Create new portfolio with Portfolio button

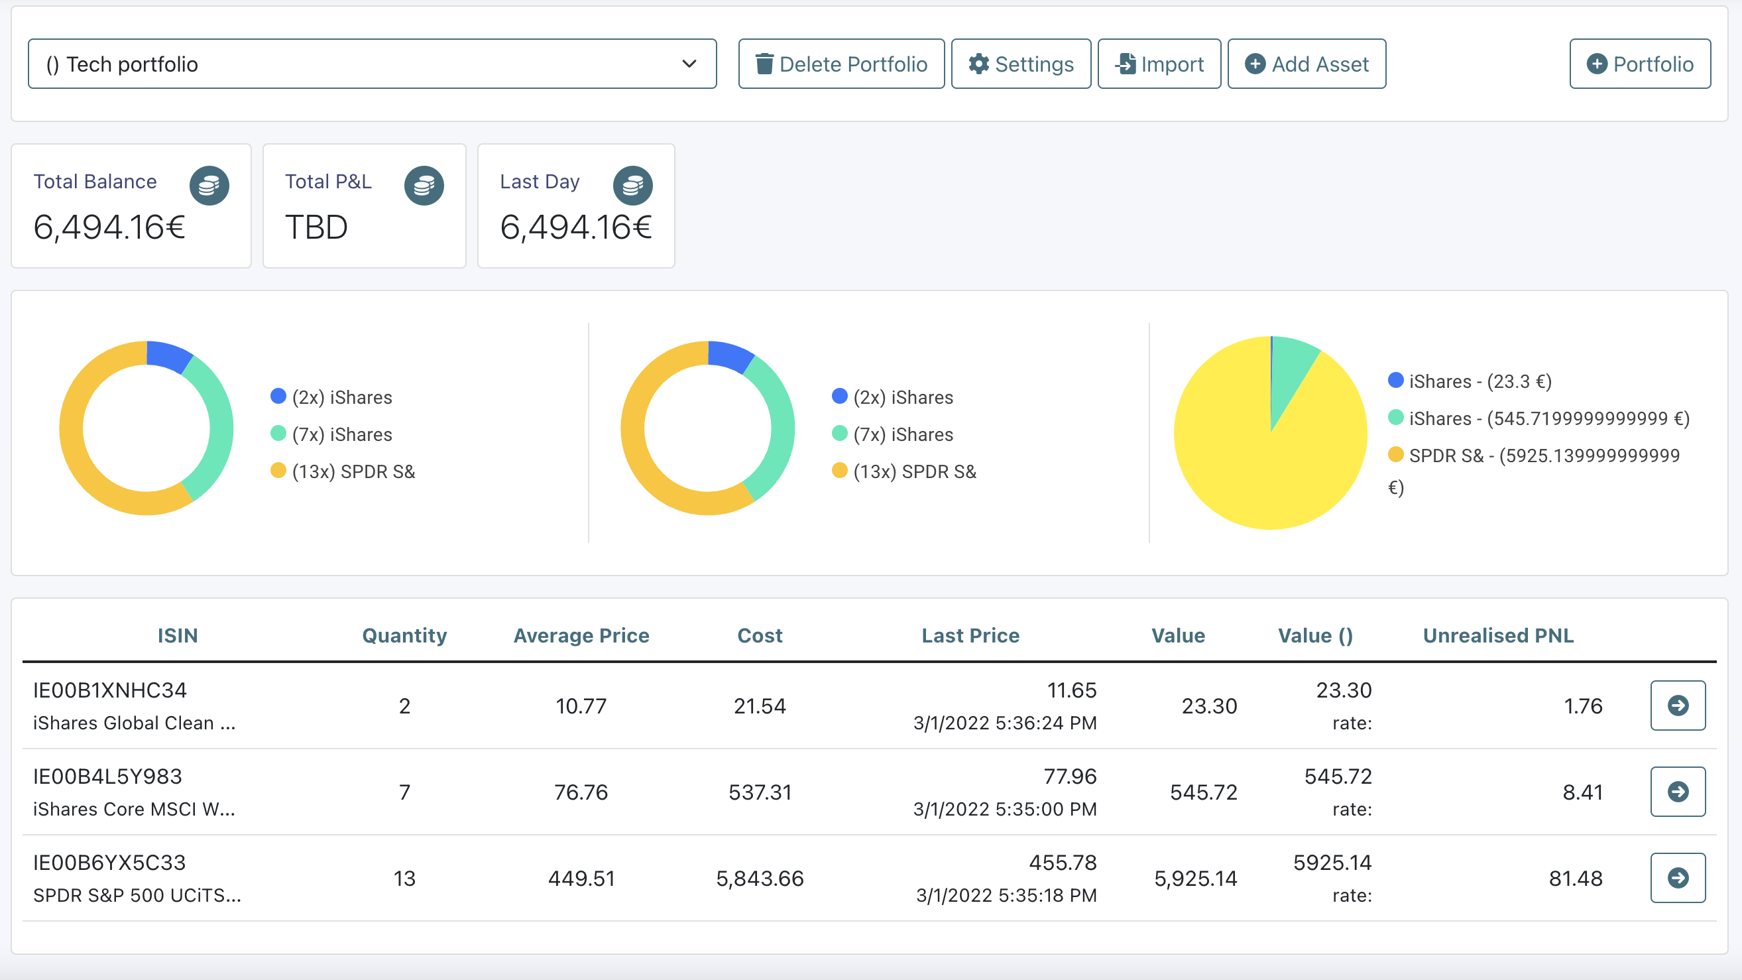tap(1640, 64)
